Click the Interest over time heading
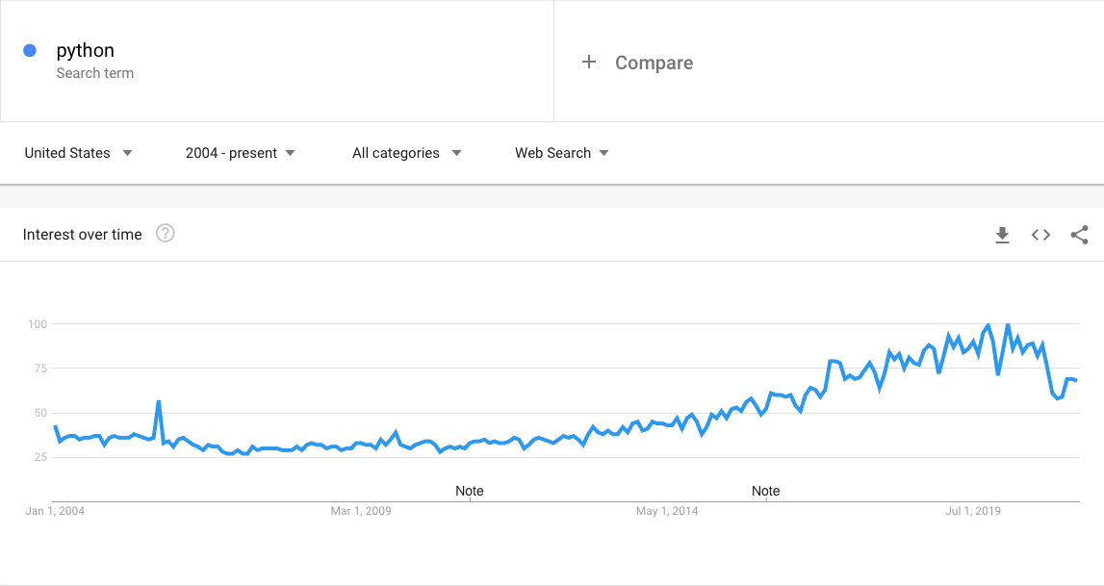Screen dimensions: 1104x586 pos(83,234)
